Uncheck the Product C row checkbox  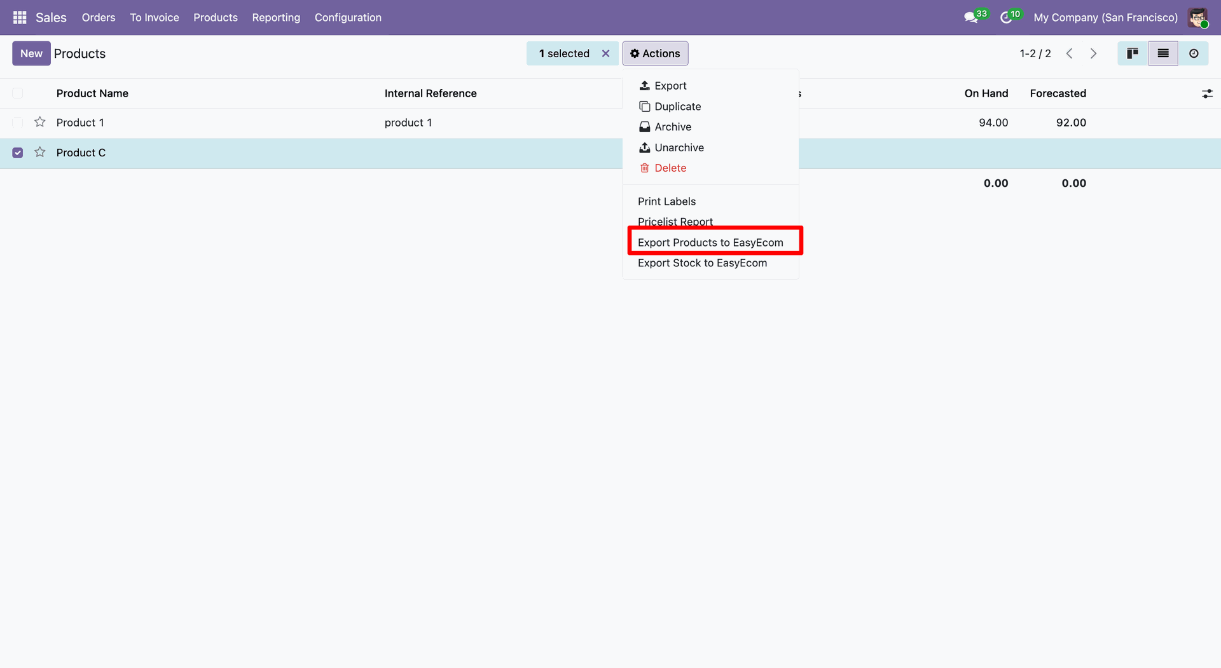18,153
